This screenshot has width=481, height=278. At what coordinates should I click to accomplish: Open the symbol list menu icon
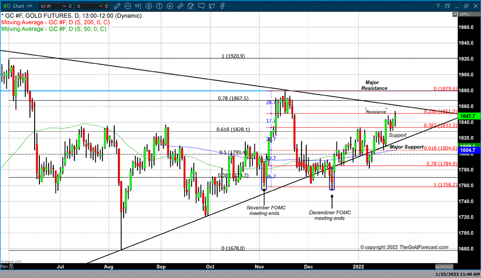coord(70,6)
